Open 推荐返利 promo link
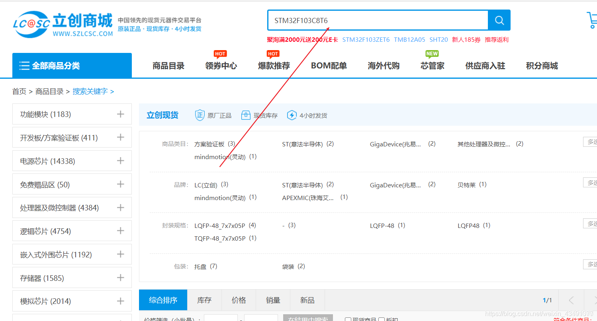597x321 pixels. coord(497,40)
